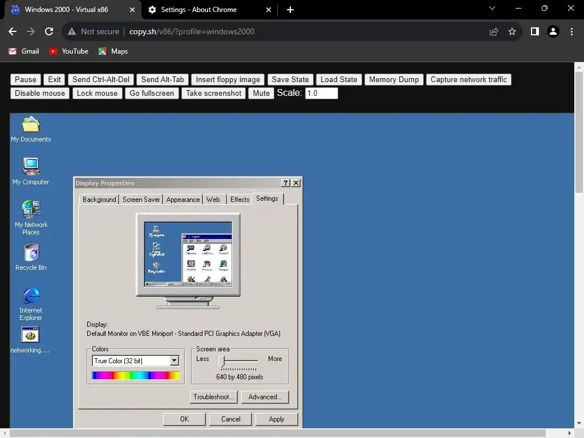Image resolution: width=584 pixels, height=438 pixels.
Task: Click the Display Properties help question-mark button
Action: [285, 183]
